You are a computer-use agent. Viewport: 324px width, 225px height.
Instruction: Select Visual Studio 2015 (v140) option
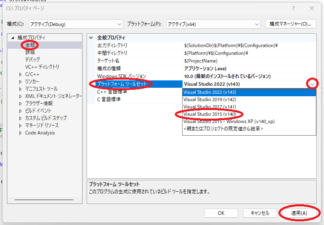210,114
